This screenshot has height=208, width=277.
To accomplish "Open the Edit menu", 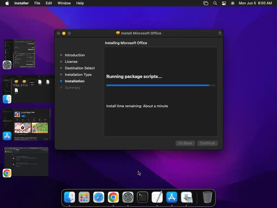I will pos(49,3).
